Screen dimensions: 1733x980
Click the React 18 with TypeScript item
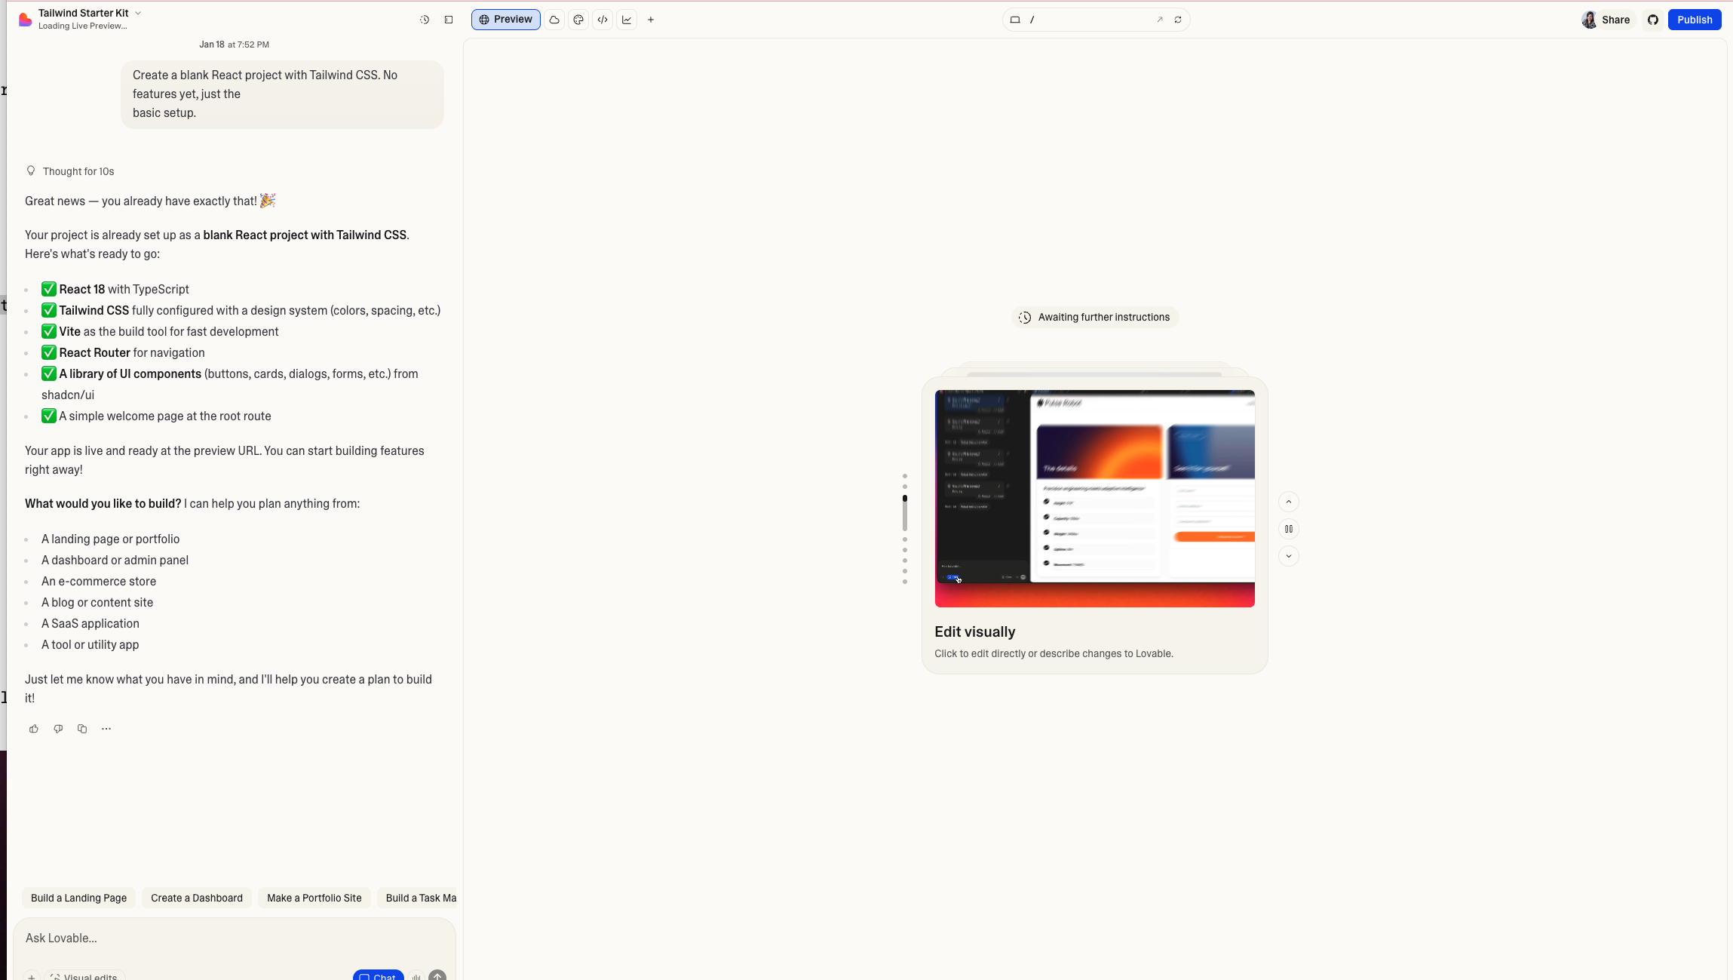tap(115, 290)
